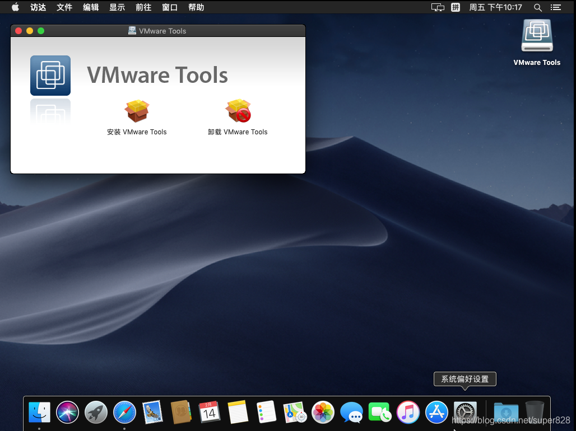Open the 帮助 menu
The image size is (576, 431).
196,7
